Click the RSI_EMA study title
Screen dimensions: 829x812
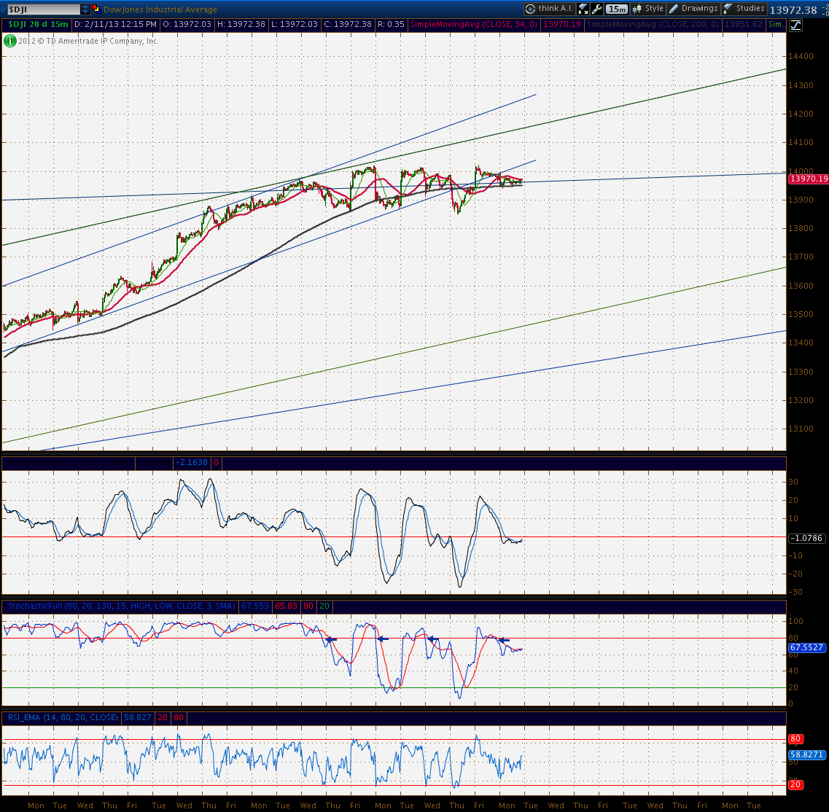click(x=63, y=717)
